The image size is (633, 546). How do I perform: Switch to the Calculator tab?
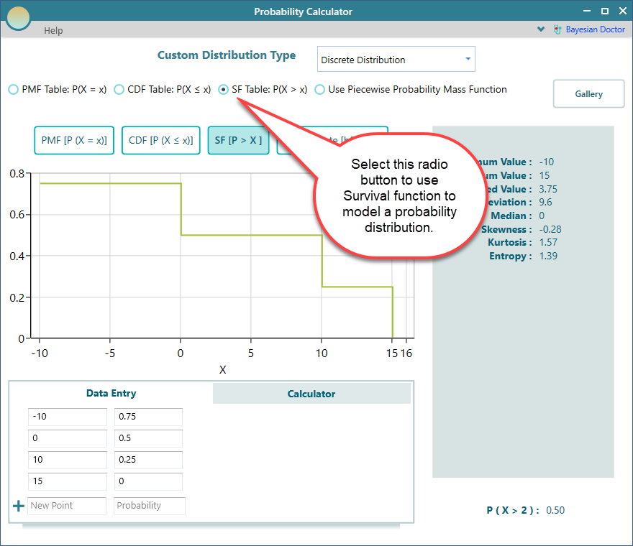click(311, 394)
